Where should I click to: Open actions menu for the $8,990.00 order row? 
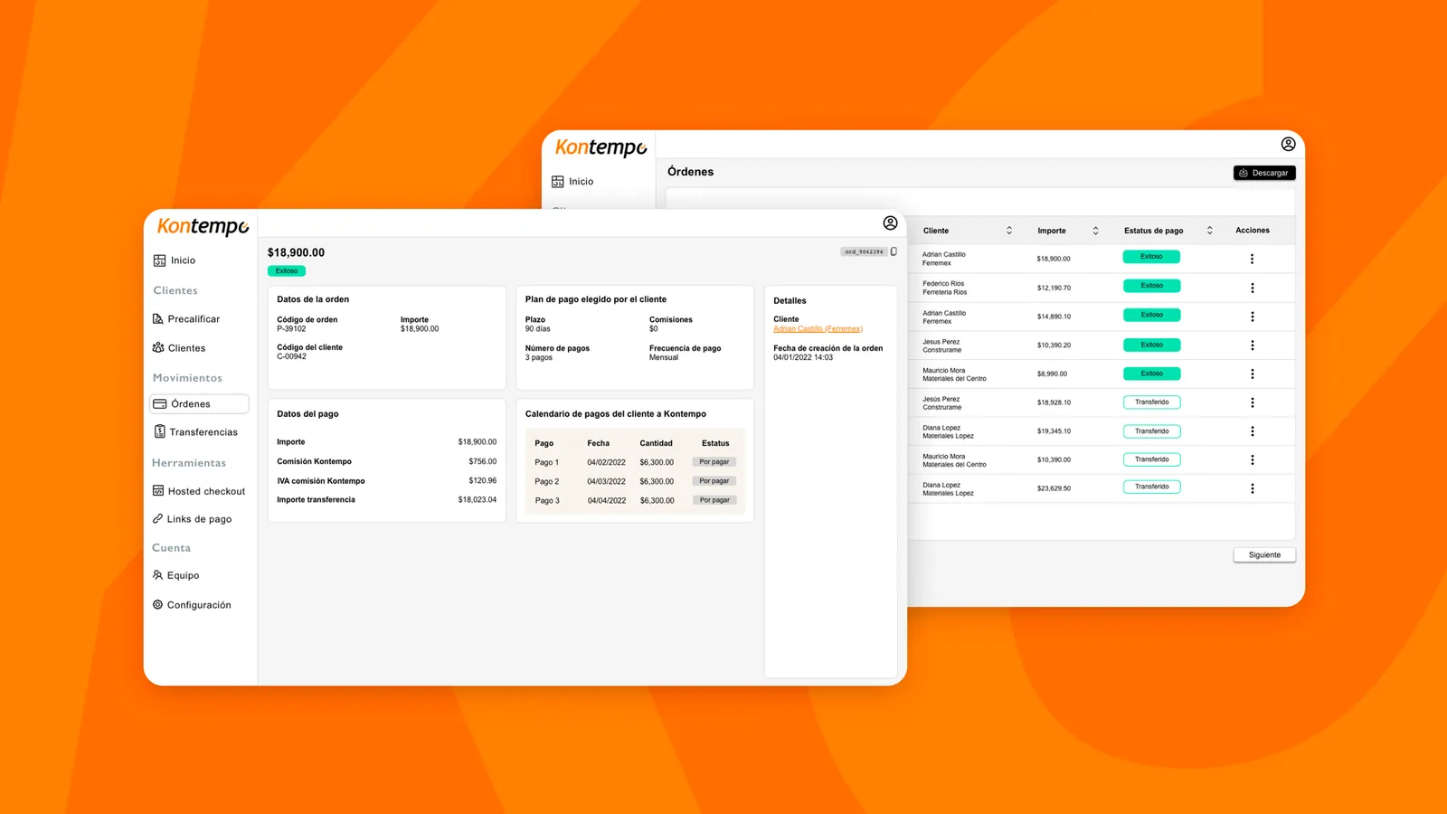pyautogui.click(x=1252, y=374)
